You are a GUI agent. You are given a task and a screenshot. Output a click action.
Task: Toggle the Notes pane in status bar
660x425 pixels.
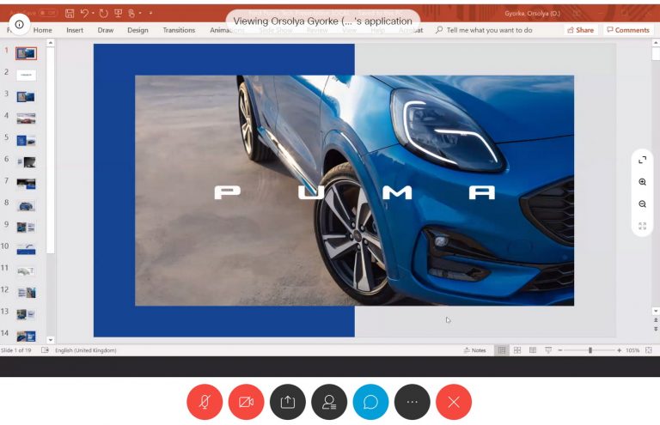(475, 350)
